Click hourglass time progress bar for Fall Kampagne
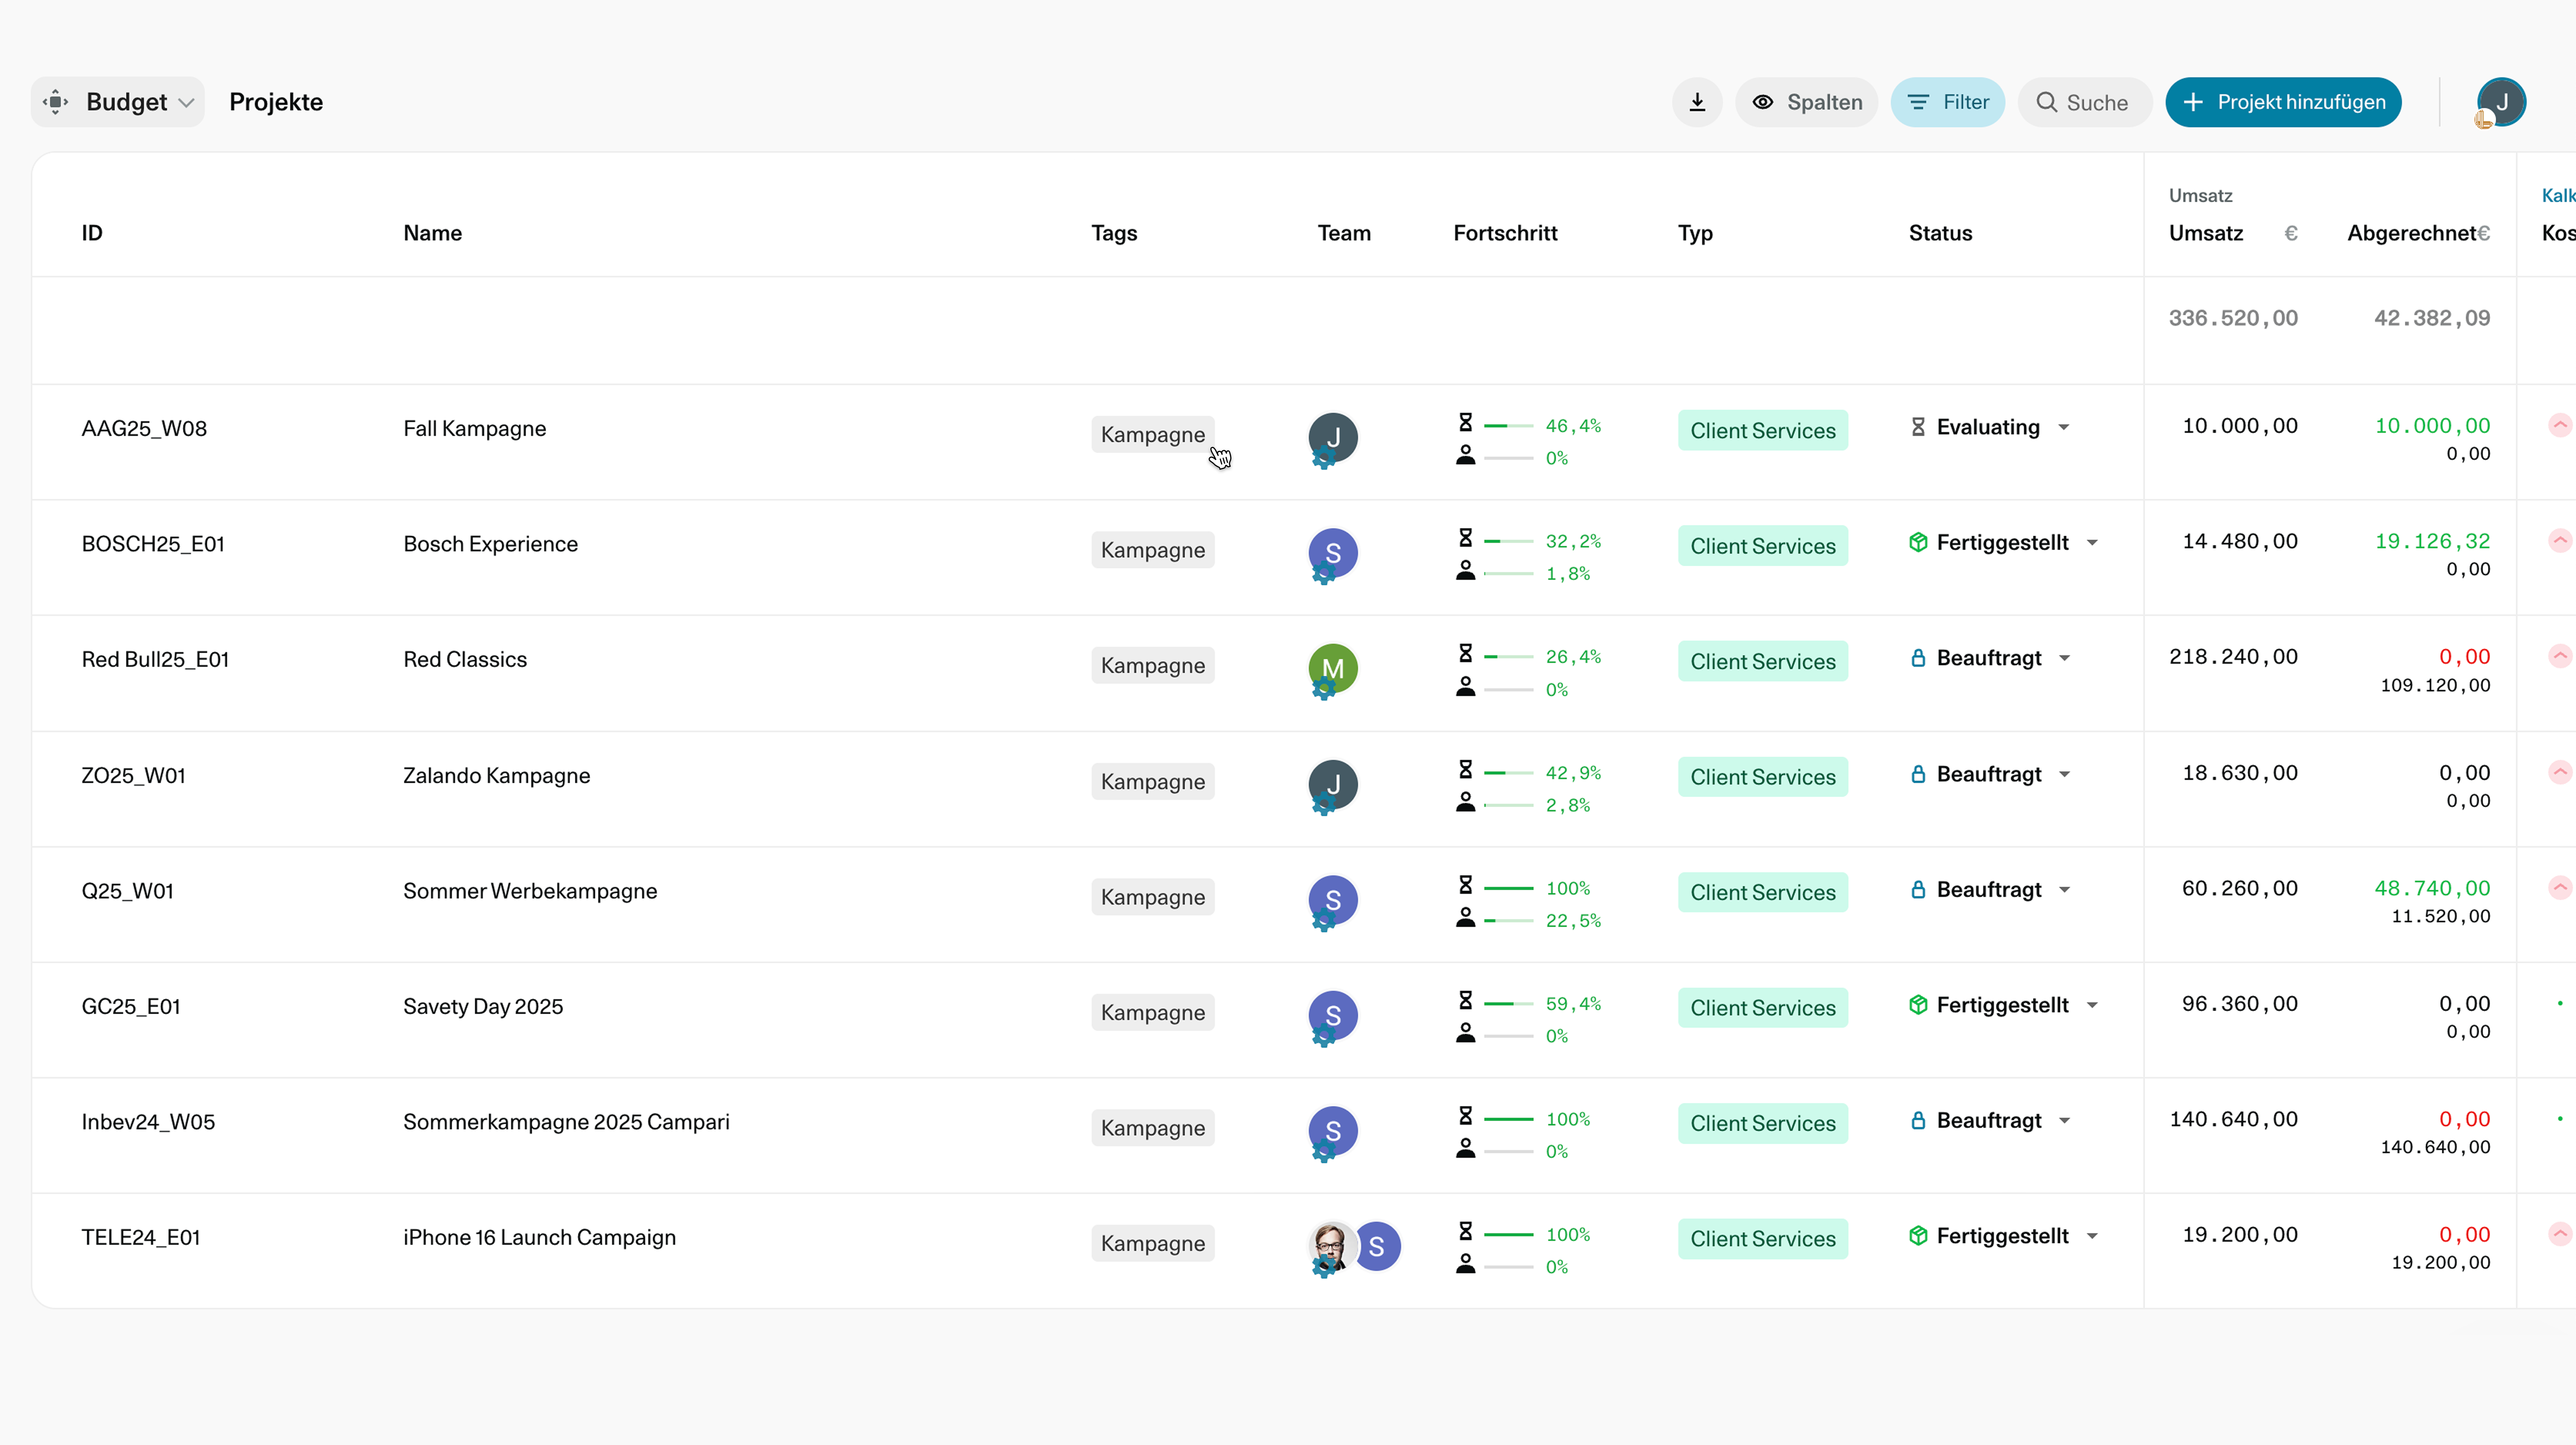The image size is (2576, 1445). 1508,426
